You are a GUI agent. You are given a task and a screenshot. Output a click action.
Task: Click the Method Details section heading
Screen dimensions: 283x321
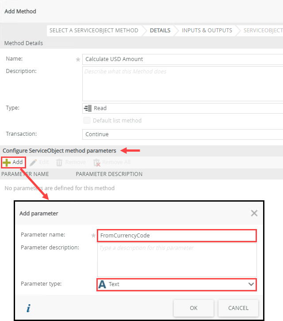coord(23,43)
